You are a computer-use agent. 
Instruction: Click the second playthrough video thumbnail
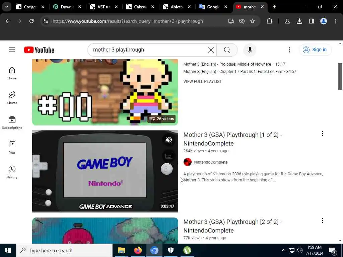click(105, 231)
